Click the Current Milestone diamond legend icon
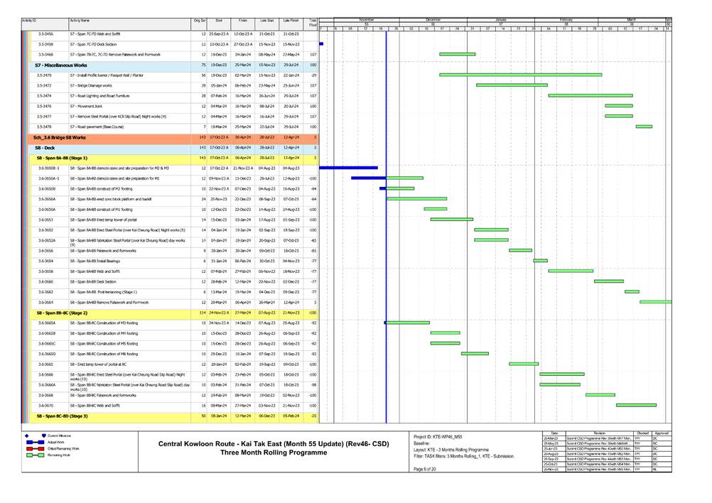This screenshot has width=712, height=503. 27,435
